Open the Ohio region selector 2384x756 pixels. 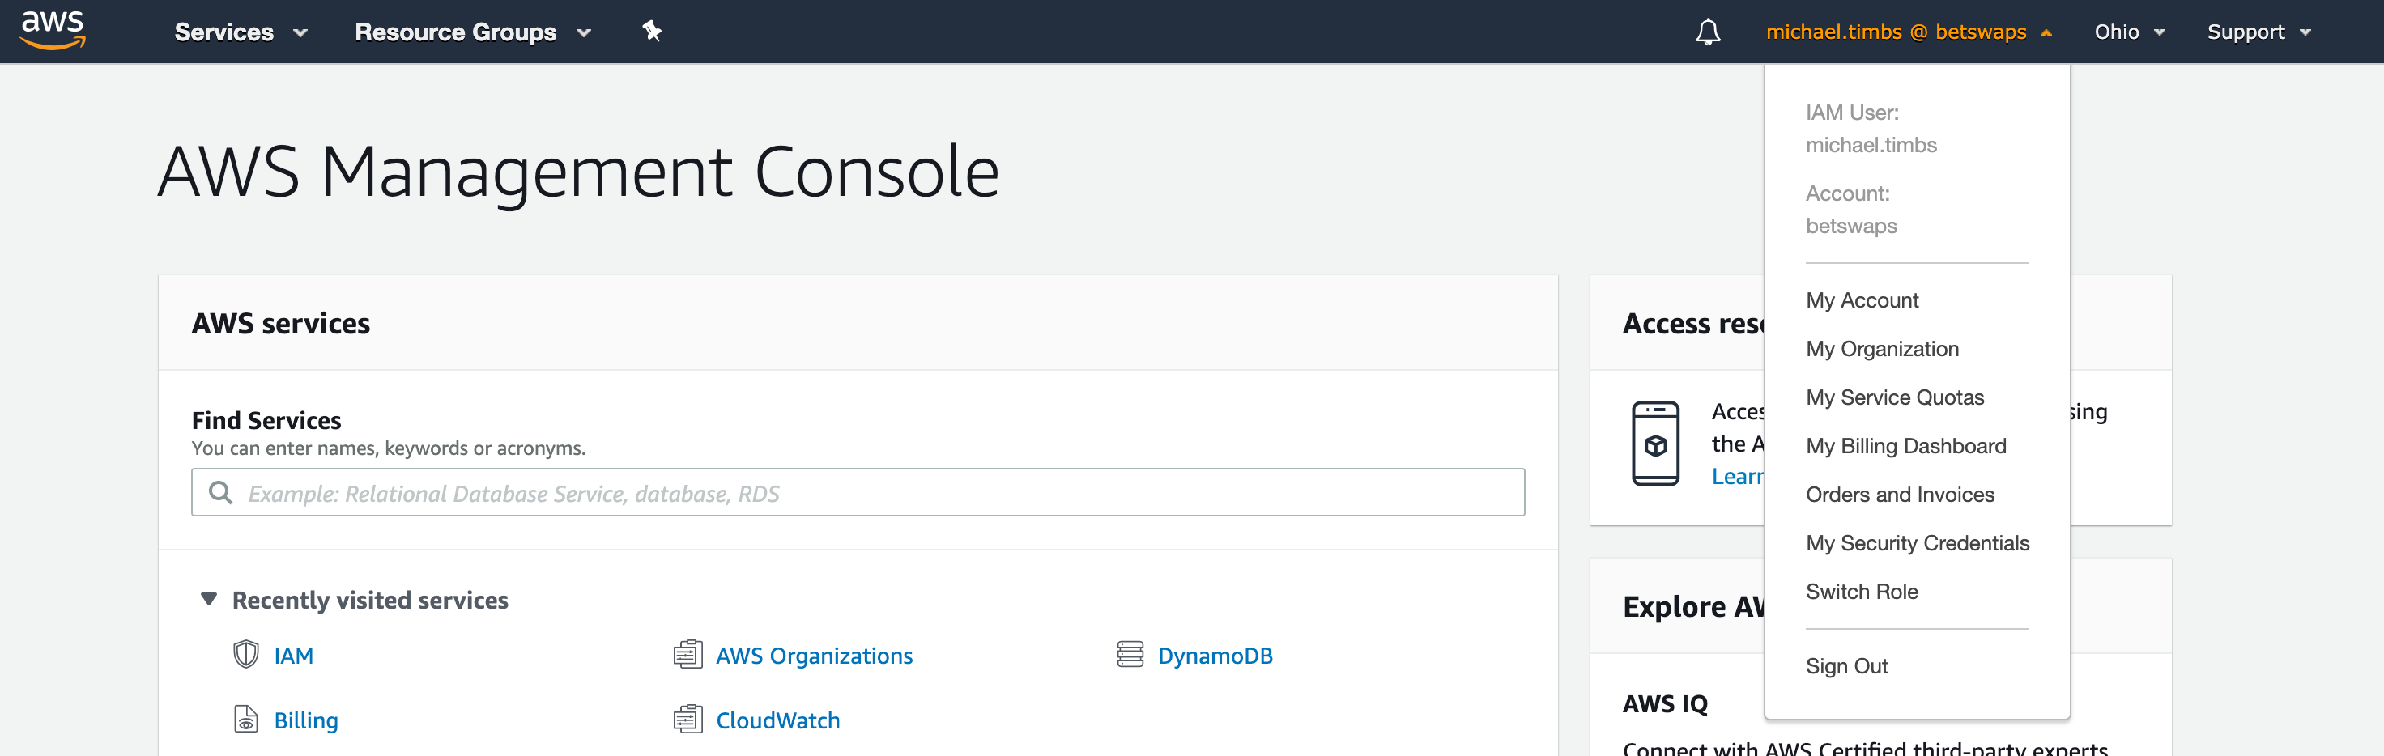(x=2129, y=32)
